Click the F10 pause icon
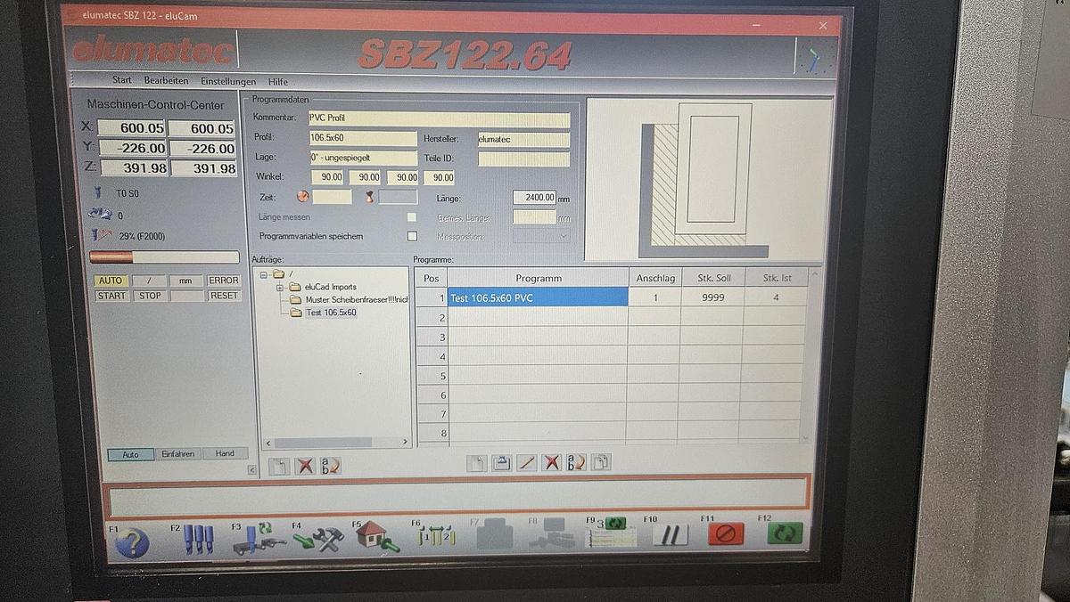The image size is (1070, 602). pos(671,534)
